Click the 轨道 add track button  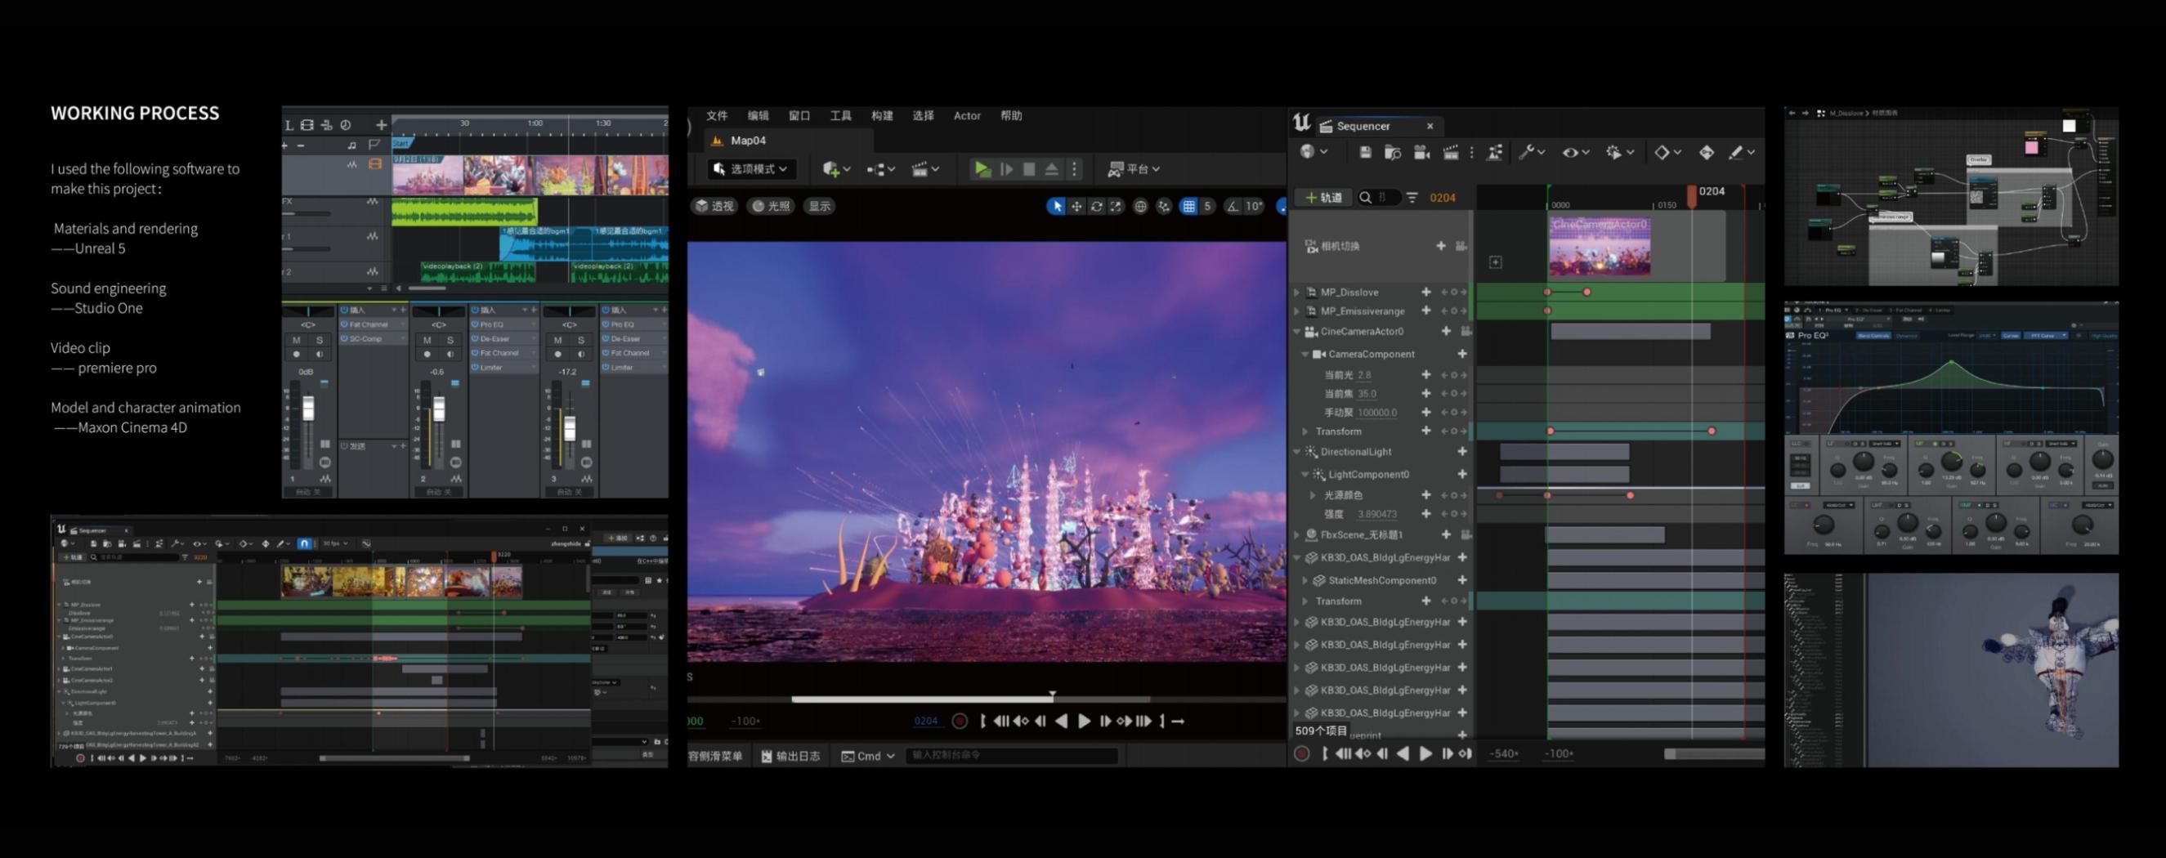[x=1323, y=198]
